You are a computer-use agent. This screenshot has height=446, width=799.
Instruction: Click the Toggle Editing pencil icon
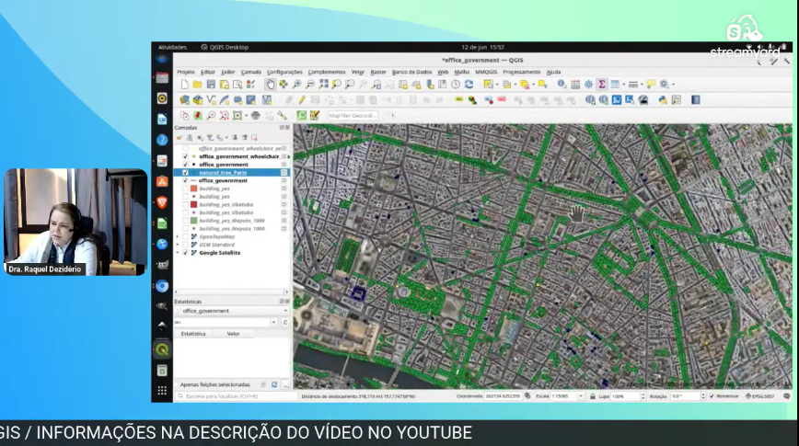click(302, 100)
